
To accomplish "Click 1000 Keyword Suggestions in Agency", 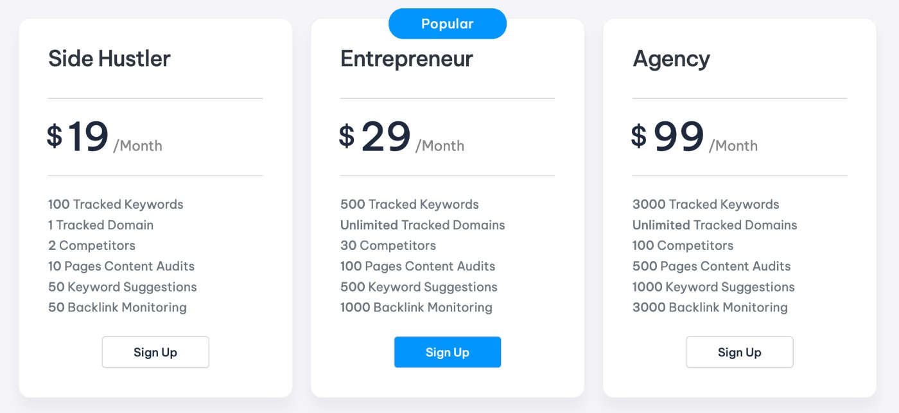I will (x=713, y=286).
